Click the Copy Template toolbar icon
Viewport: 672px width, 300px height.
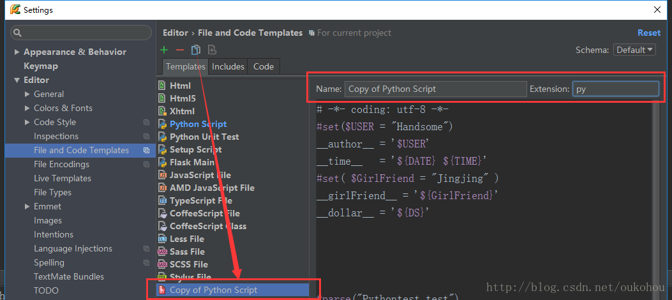tap(195, 50)
